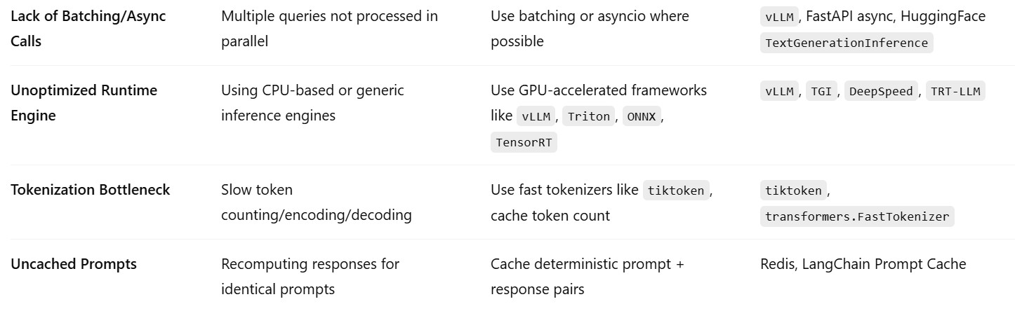Click the ONNX code chip
This screenshot has width=1015, height=332.
642,116
